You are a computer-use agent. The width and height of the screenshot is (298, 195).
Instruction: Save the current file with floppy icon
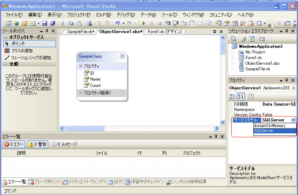coord(45,23)
